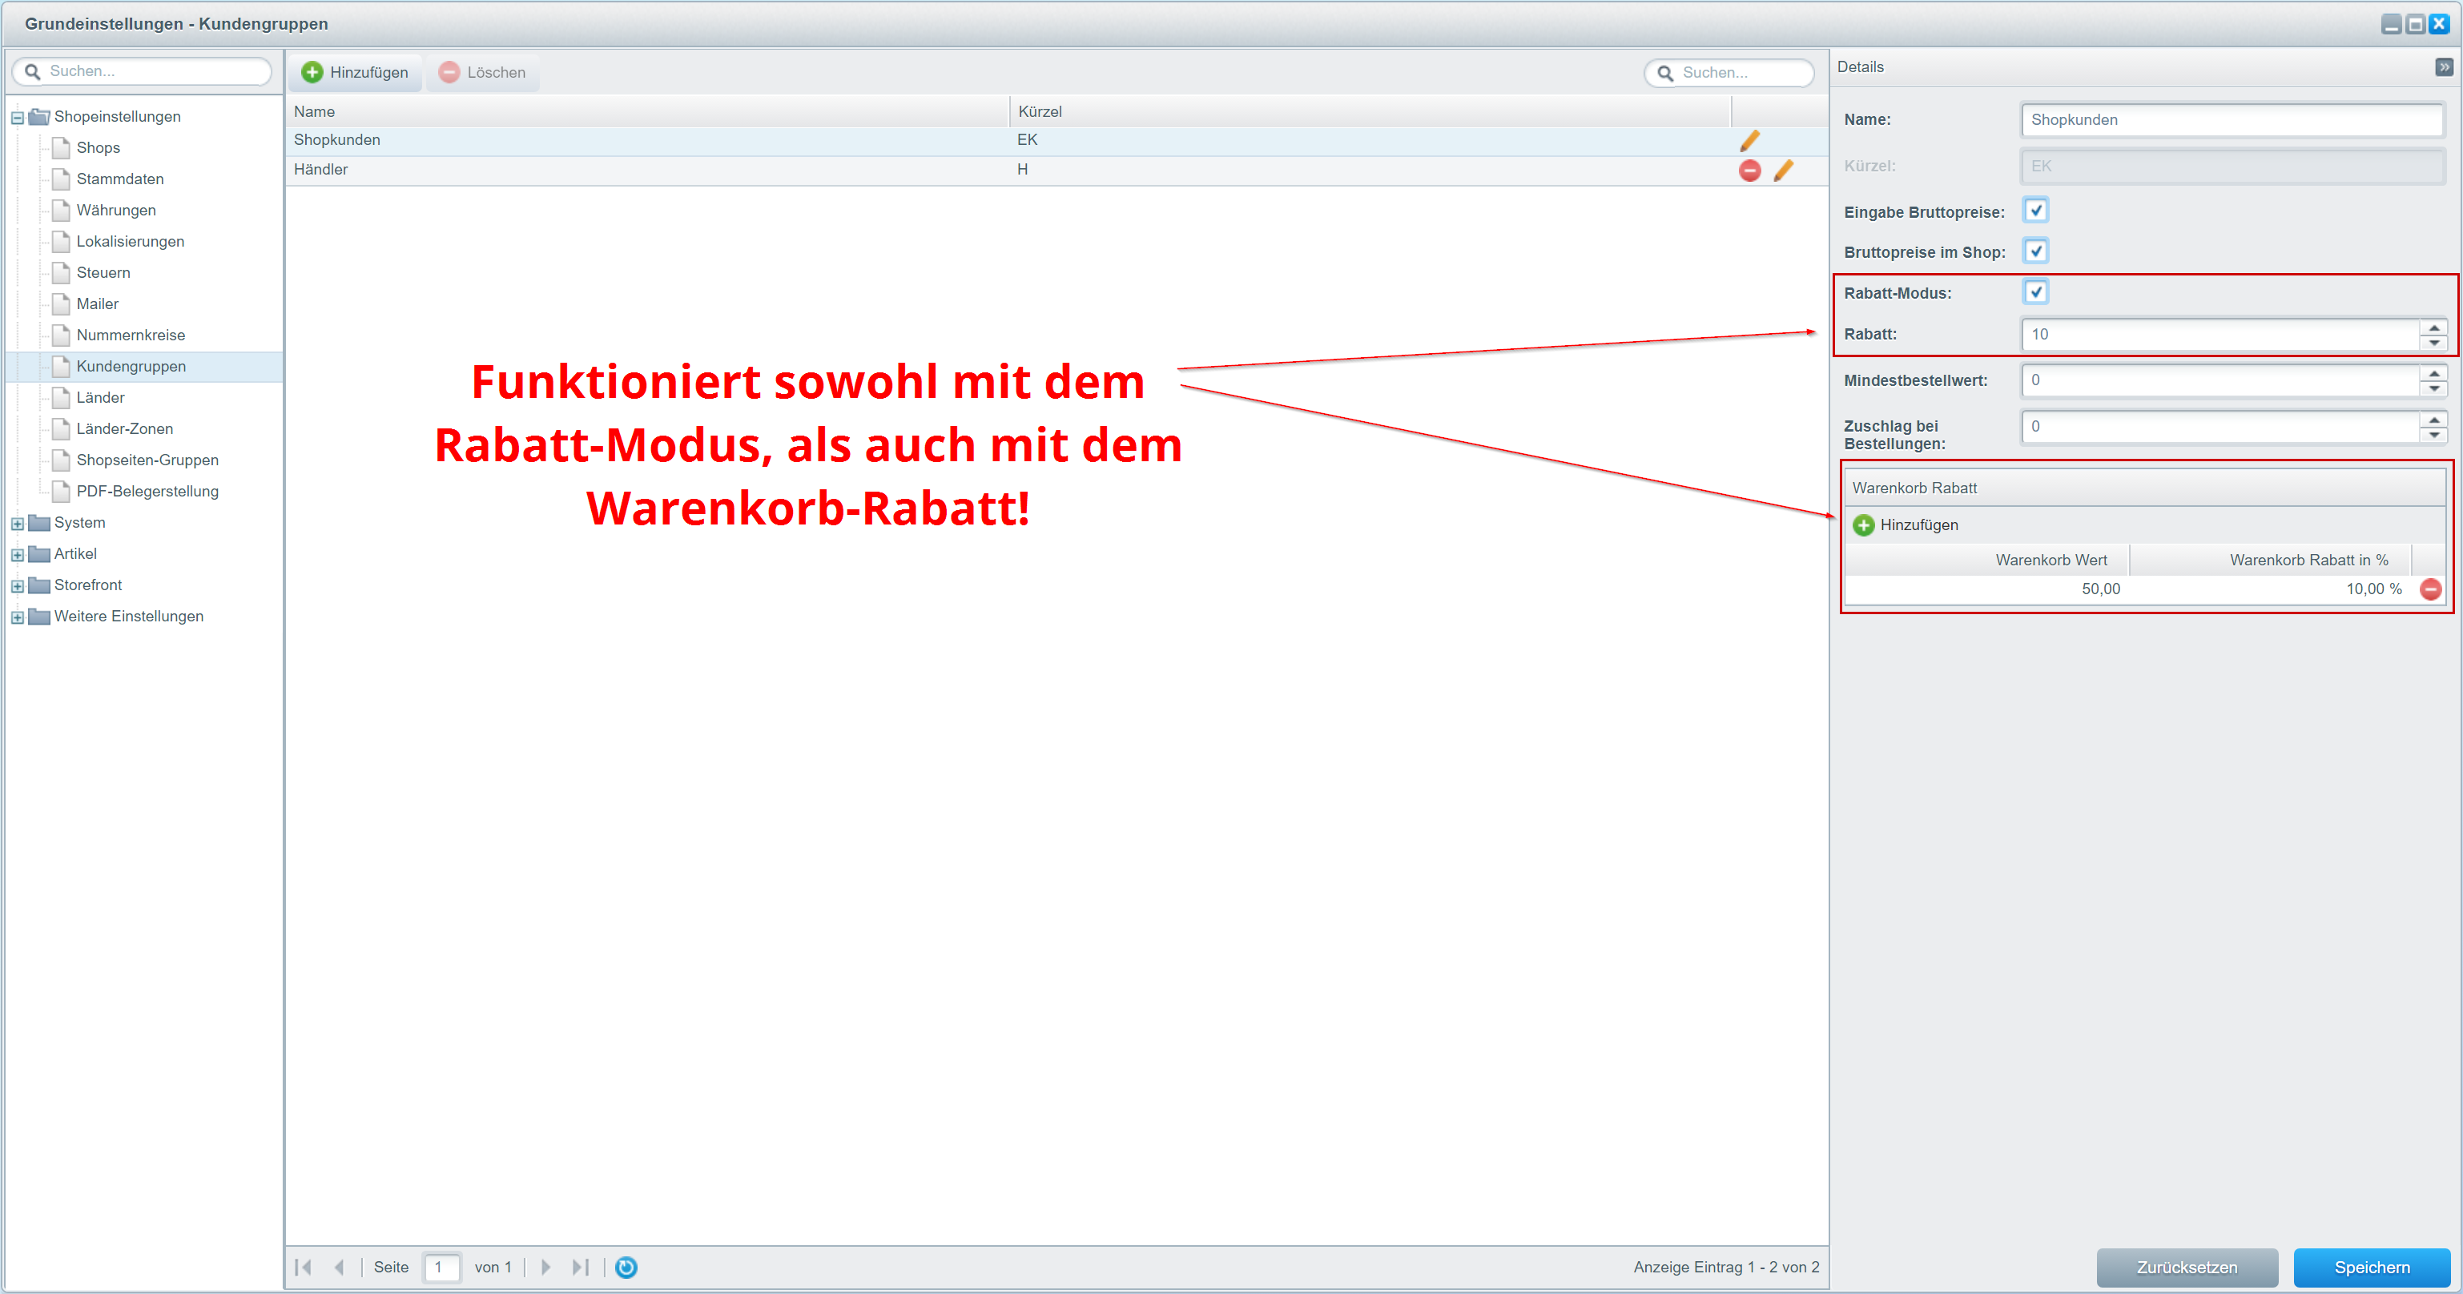
Task: Increase Mindestbestellwert with the up spinner
Action: (x=2433, y=372)
